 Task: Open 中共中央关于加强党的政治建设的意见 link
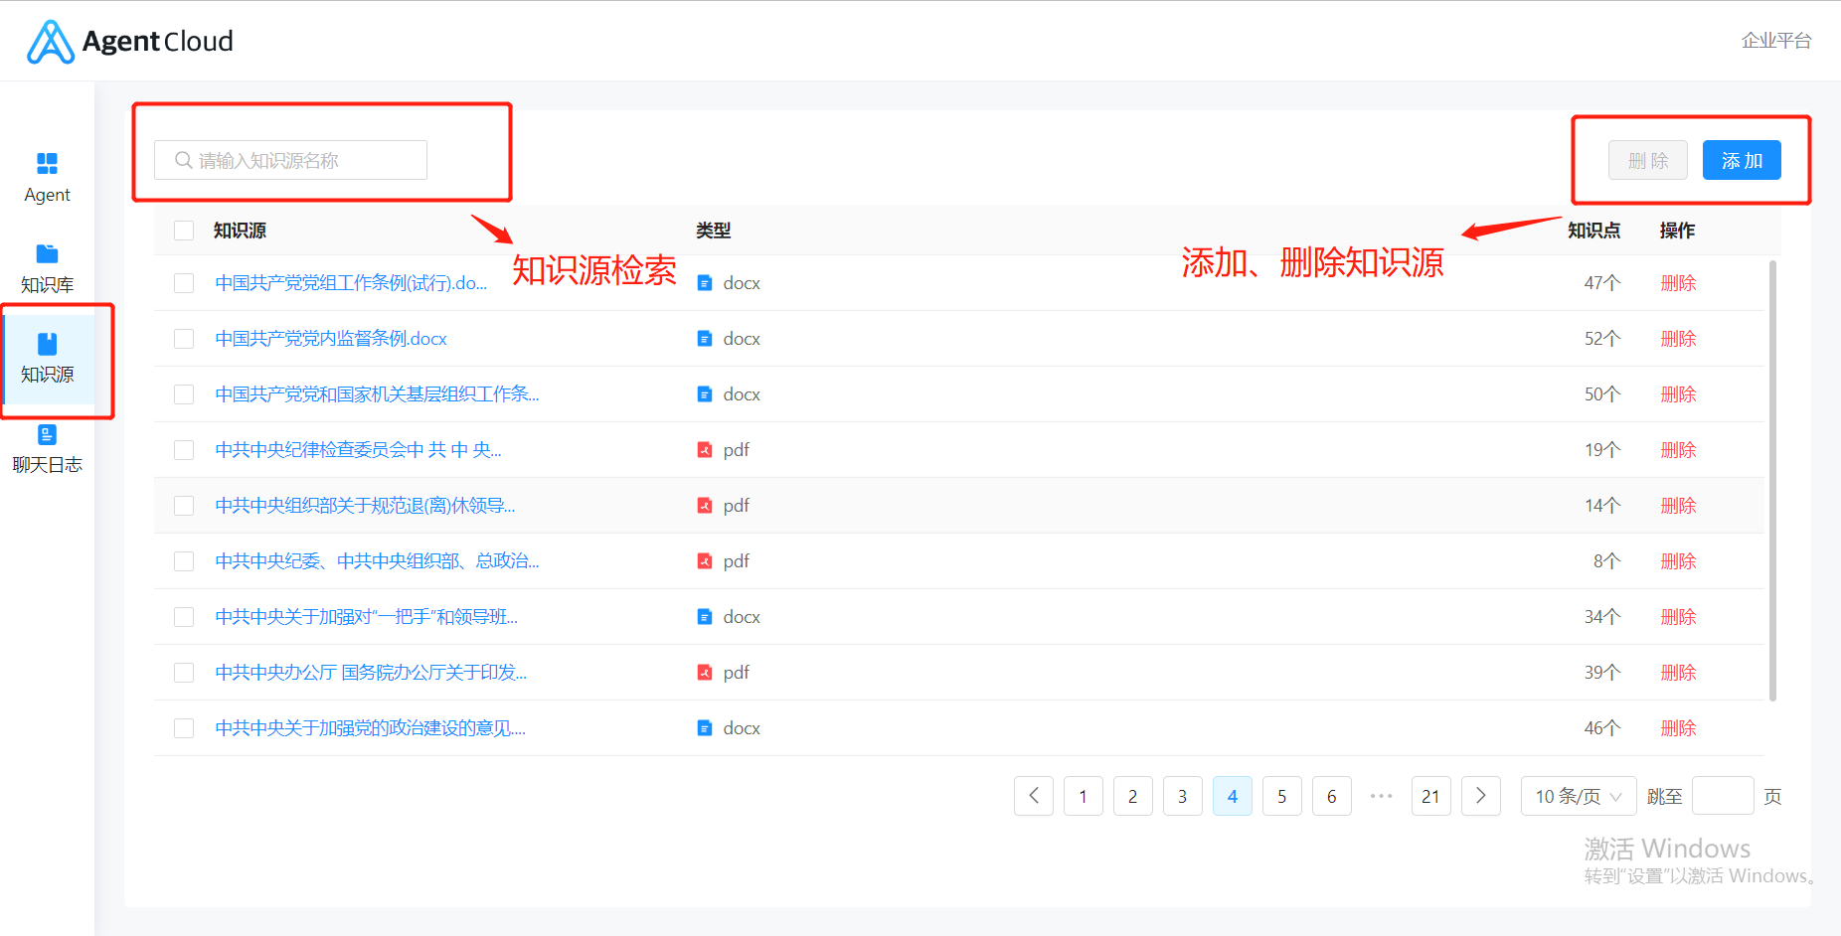[x=370, y=728]
